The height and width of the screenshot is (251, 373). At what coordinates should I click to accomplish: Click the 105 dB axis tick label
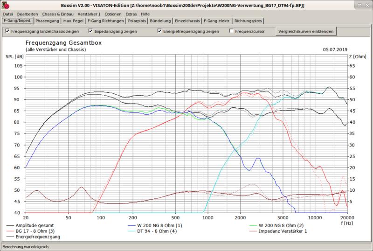click(x=19, y=66)
